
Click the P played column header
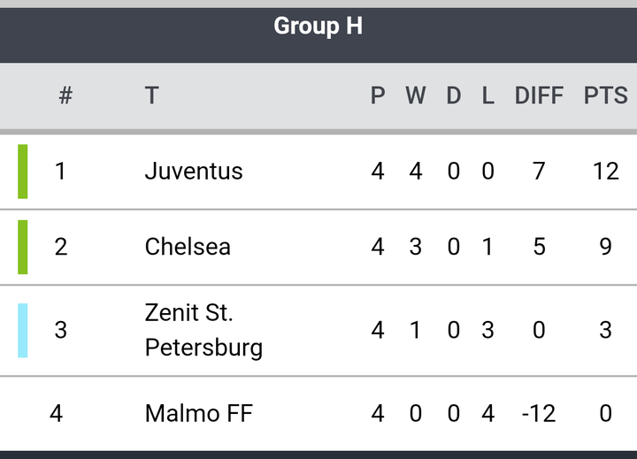coord(378,96)
